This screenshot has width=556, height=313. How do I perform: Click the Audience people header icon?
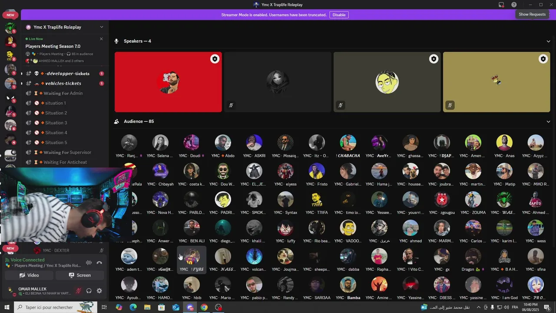pos(116,122)
